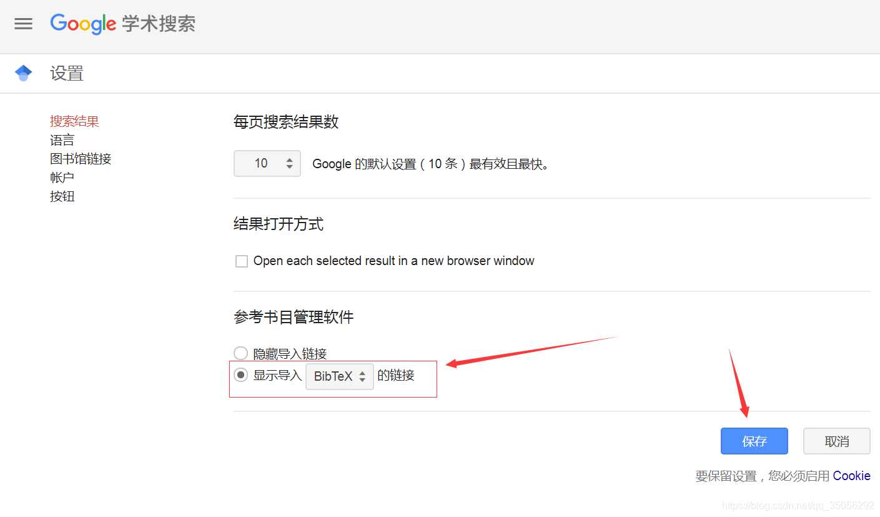Select the 显示导入 radio button
This screenshot has height=517, width=880.
pos(240,375)
